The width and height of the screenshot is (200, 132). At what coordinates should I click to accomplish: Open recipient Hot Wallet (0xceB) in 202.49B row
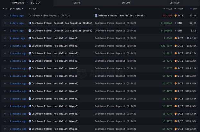(x=121, y=15)
